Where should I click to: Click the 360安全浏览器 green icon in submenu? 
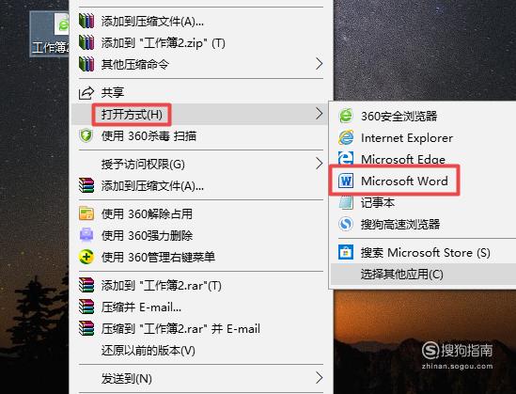click(x=346, y=116)
